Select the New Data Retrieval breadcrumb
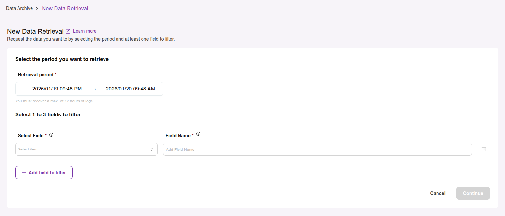 (x=65, y=8)
